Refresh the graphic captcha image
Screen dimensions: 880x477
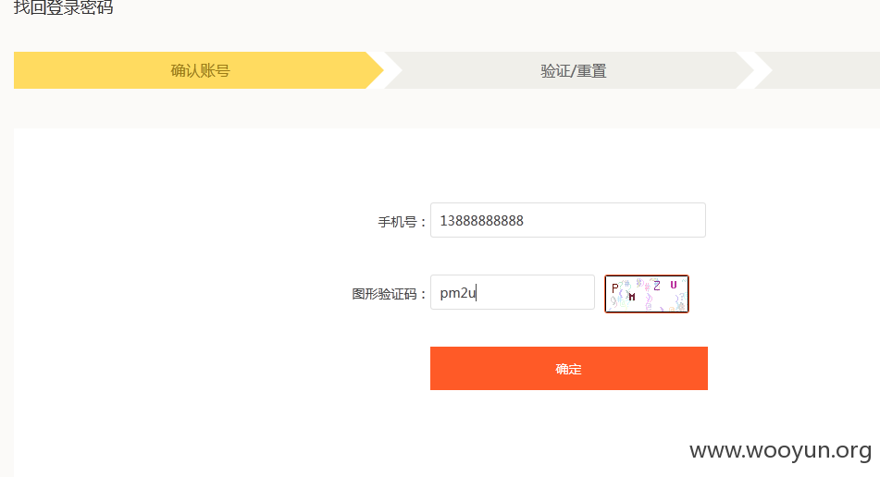(647, 294)
